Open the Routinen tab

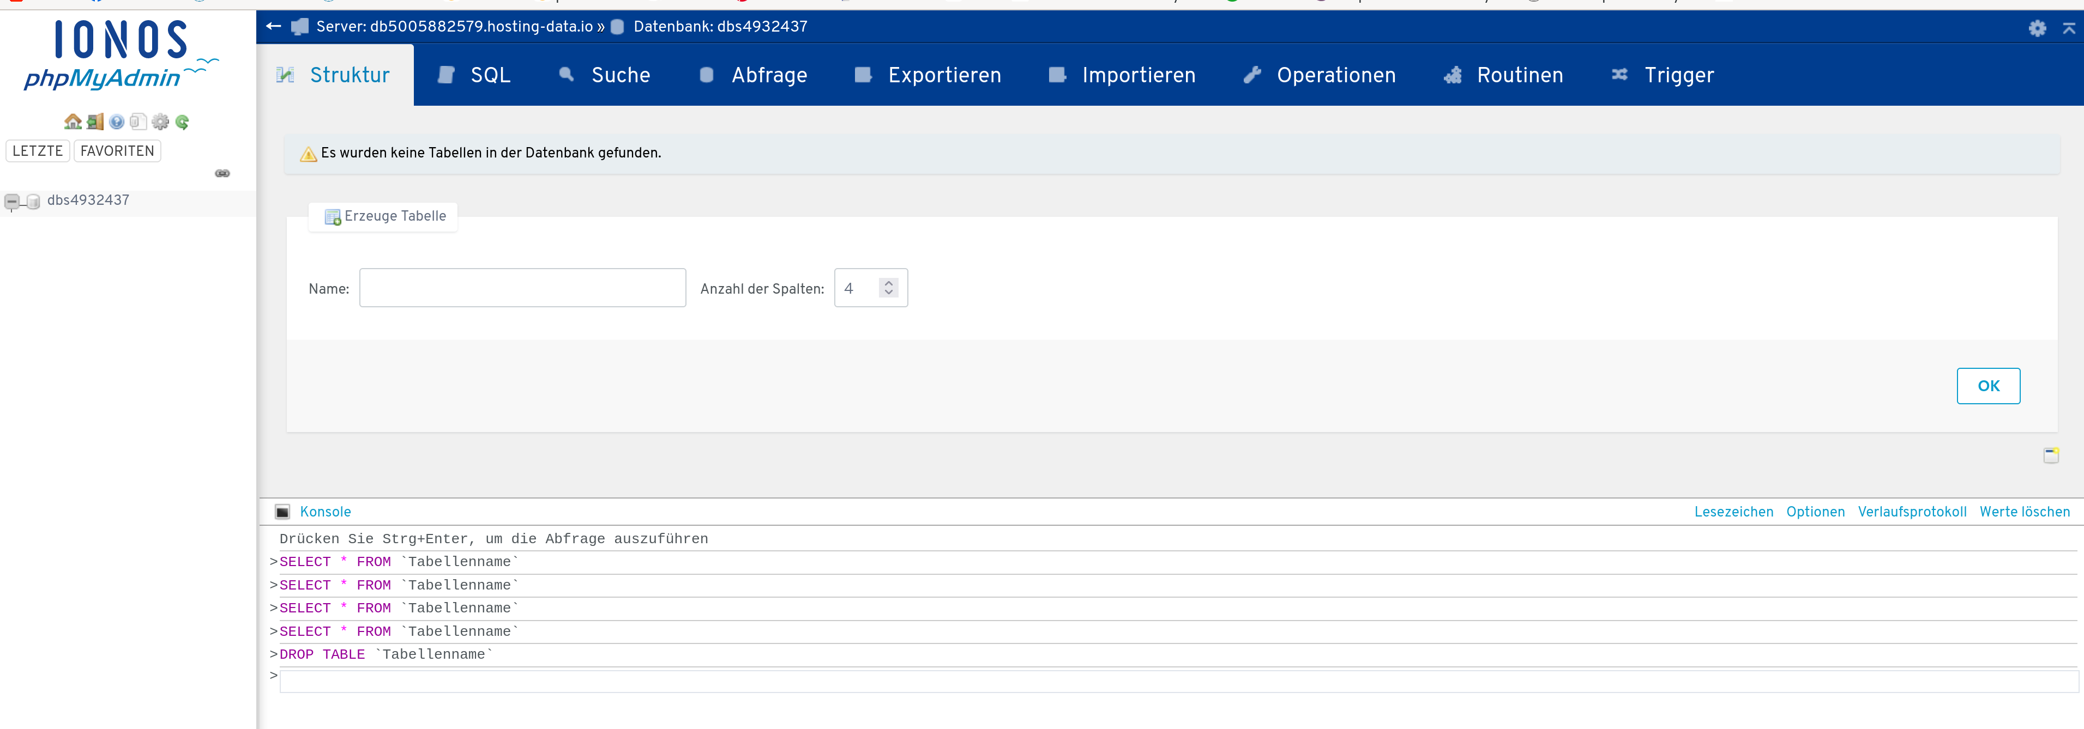tap(1504, 75)
